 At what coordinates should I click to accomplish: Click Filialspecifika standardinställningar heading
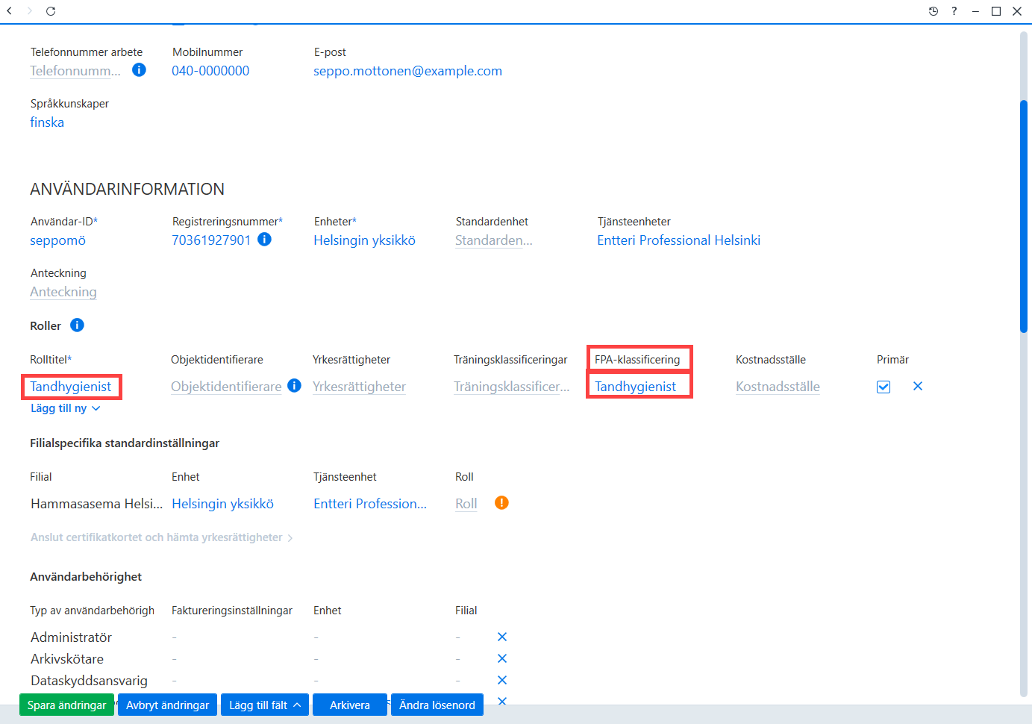(125, 443)
